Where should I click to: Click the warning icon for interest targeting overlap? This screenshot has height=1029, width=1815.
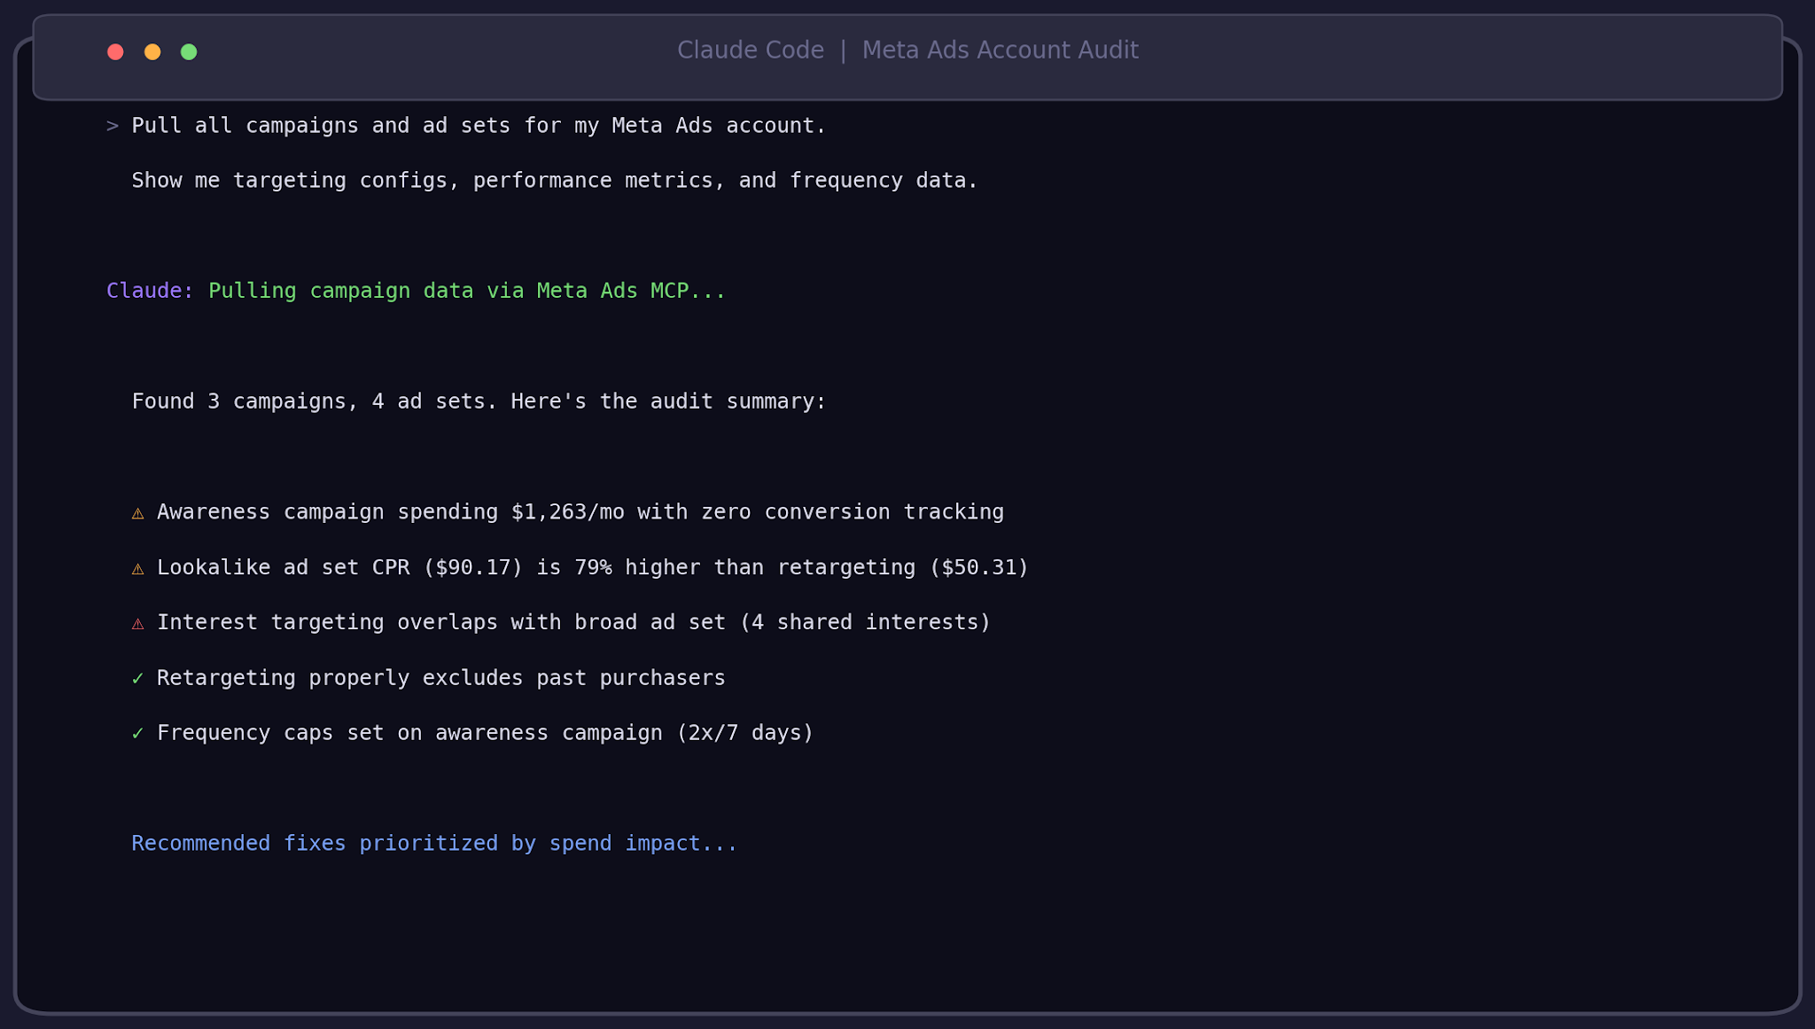[138, 623]
